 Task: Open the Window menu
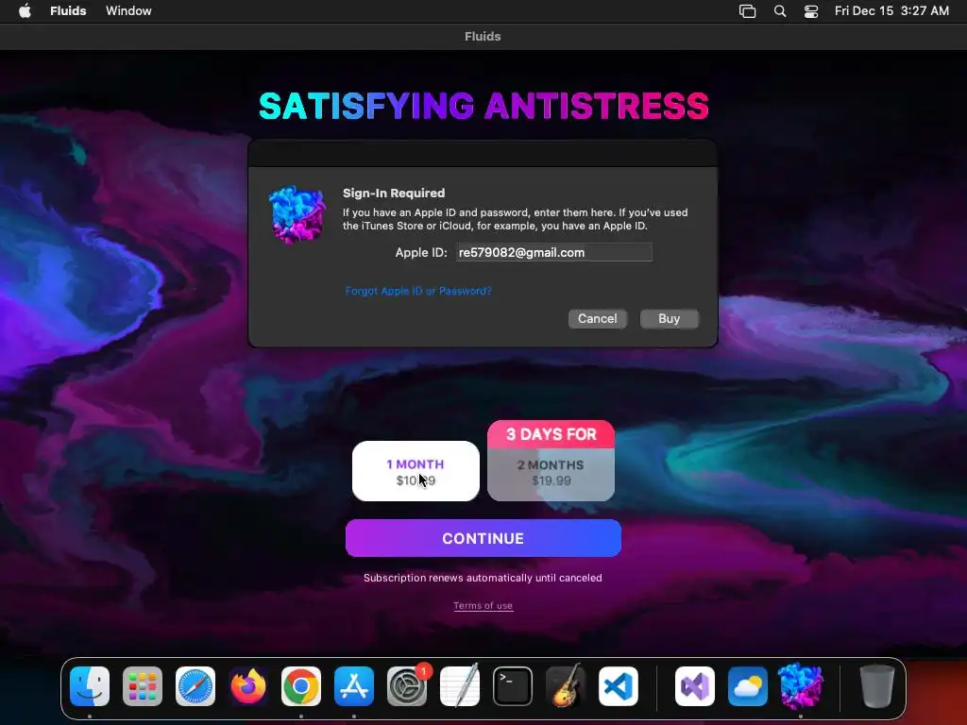click(x=128, y=10)
